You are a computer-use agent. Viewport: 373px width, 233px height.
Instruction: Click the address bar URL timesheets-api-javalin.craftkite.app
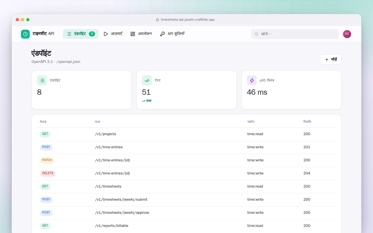pyautogui.click(x=188, y=20)
